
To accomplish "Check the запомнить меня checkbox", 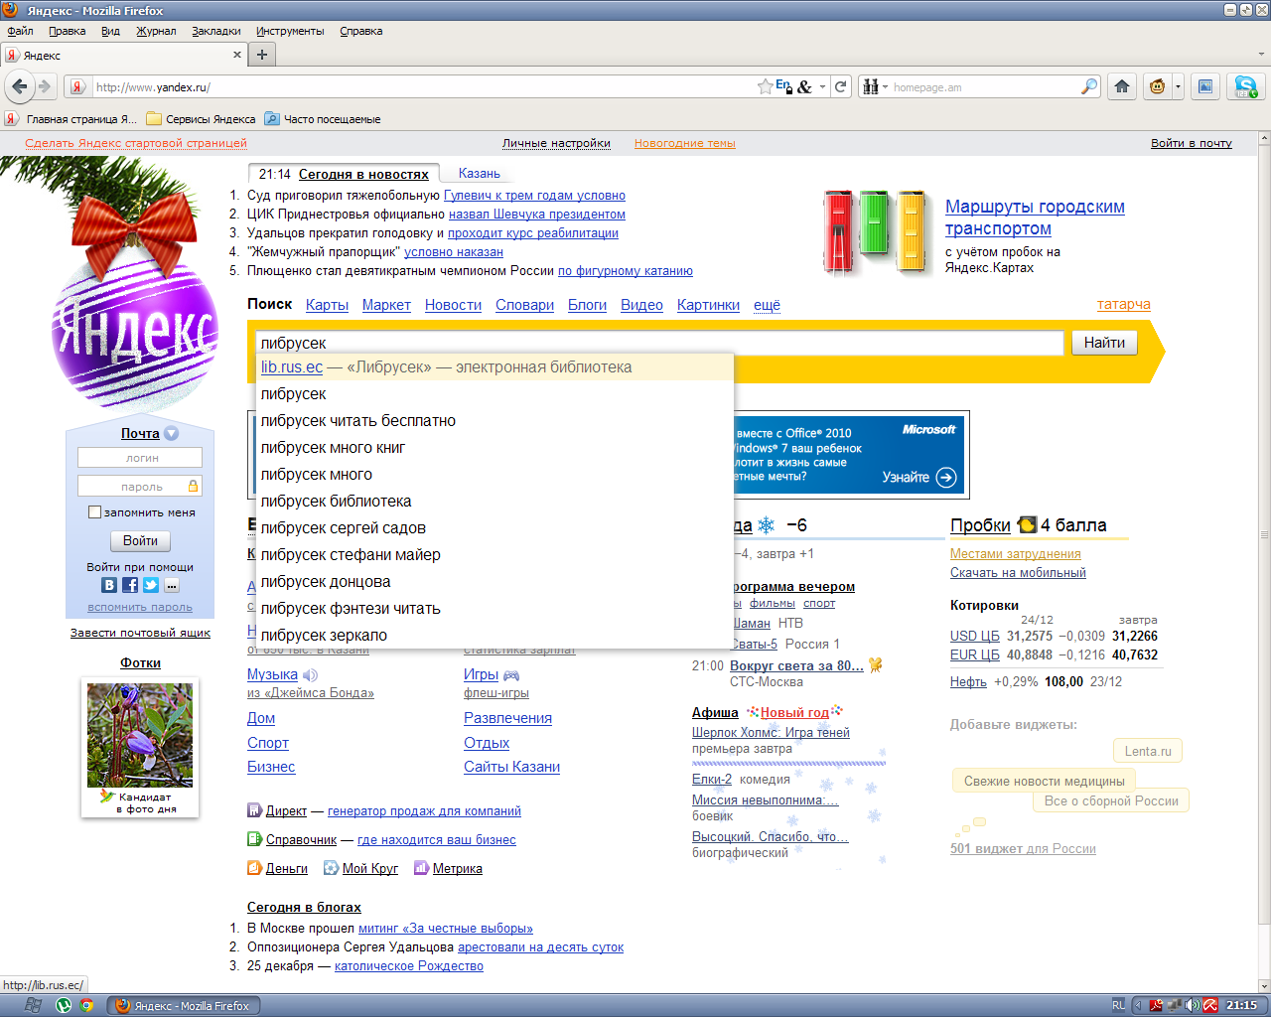I will point(94,512).
